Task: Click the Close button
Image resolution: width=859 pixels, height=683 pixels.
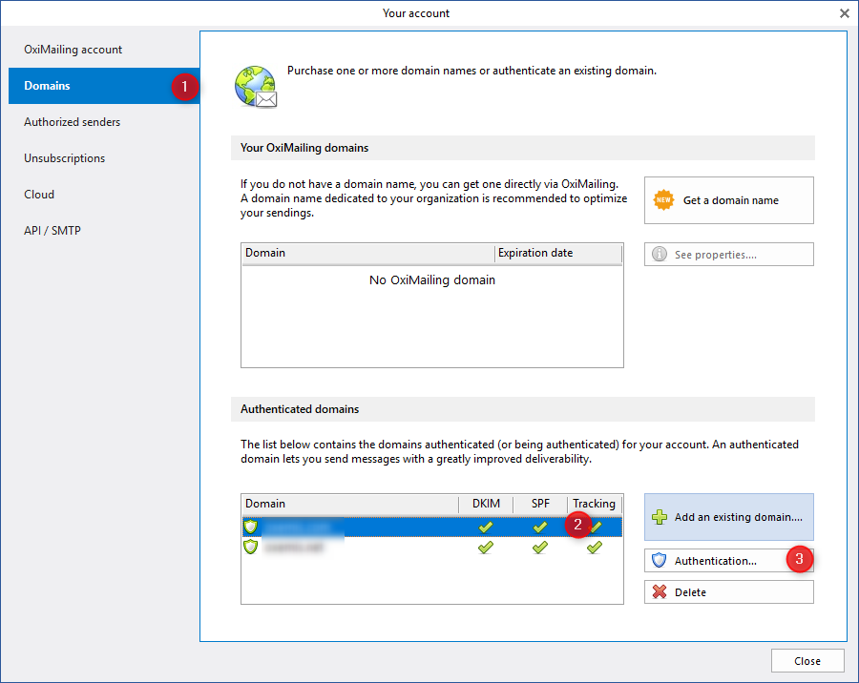Action: pyautogui.click(x=807, y=661)
